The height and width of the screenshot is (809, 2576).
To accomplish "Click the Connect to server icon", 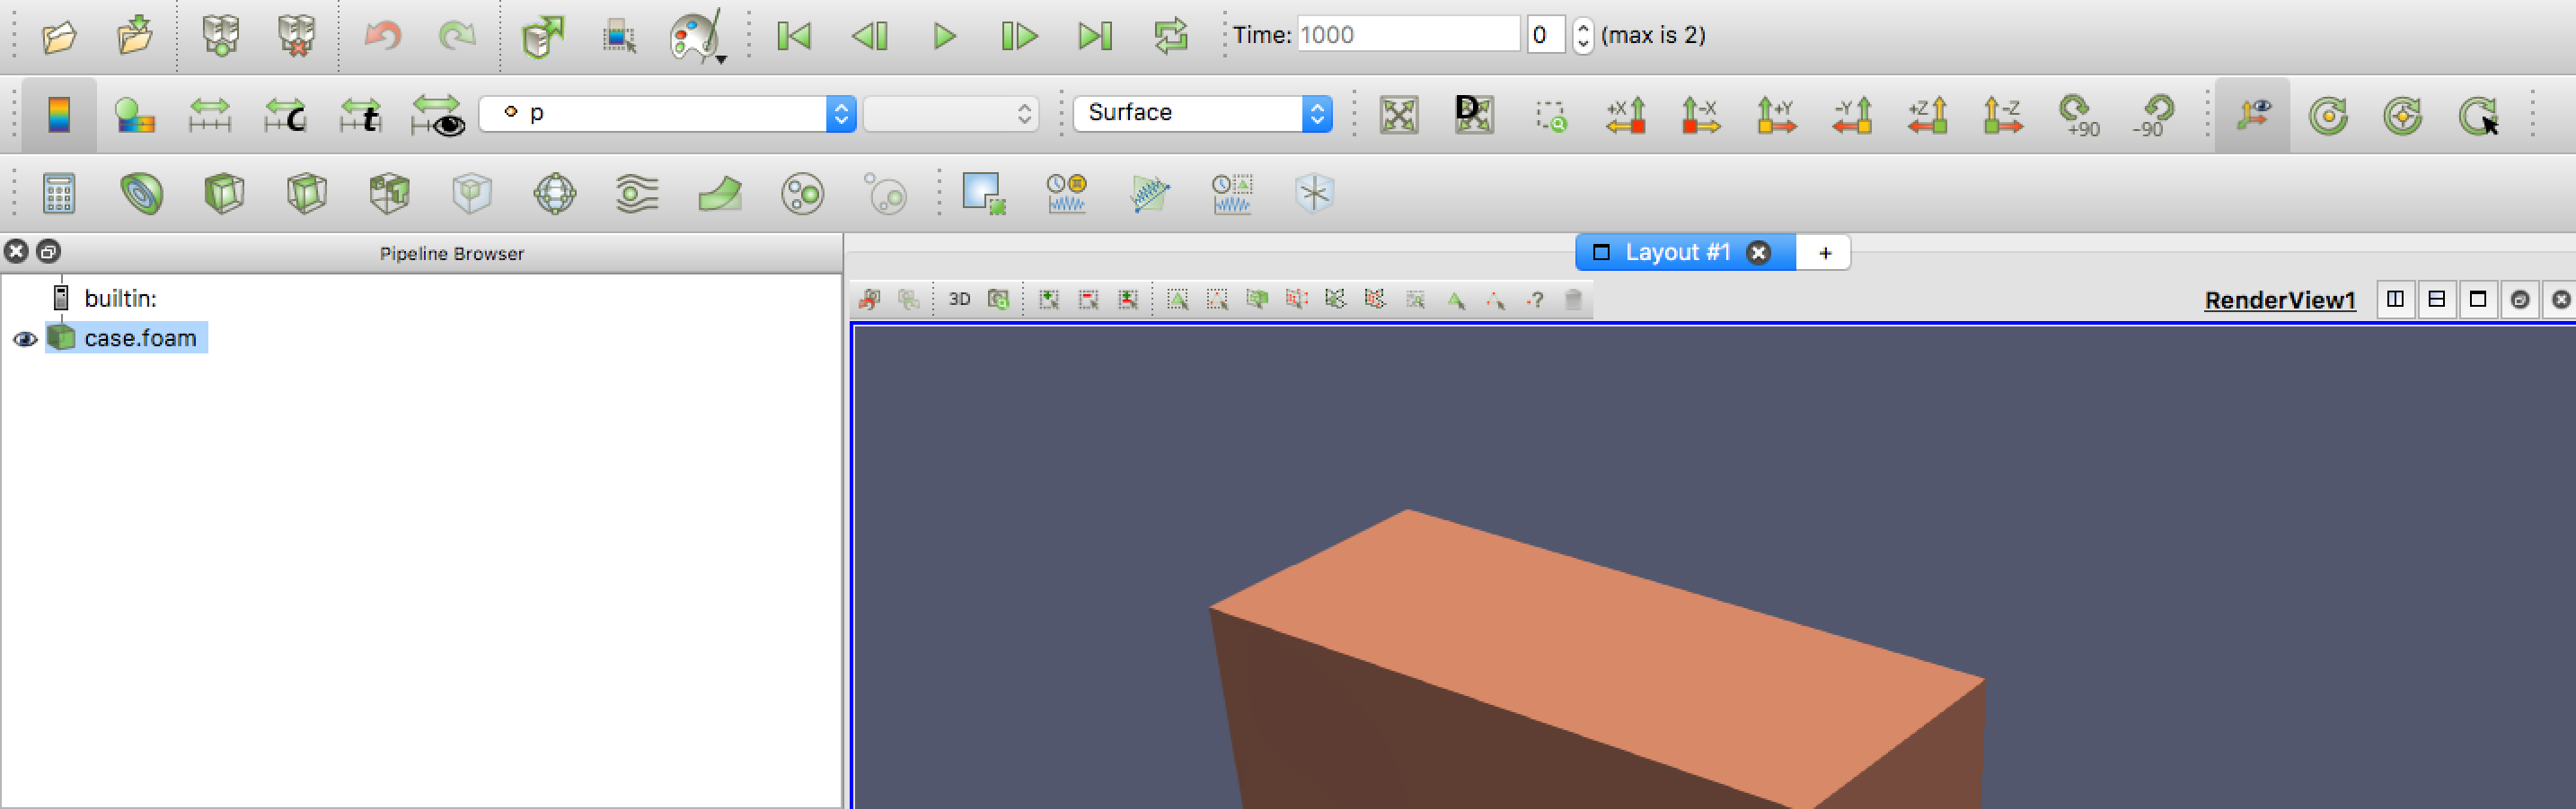I will coord(221,36).
